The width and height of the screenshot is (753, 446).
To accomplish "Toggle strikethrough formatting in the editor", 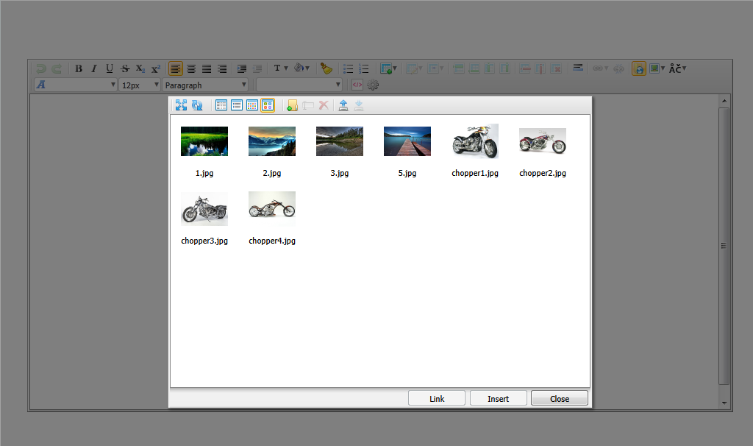I will [x=125, y=68].
